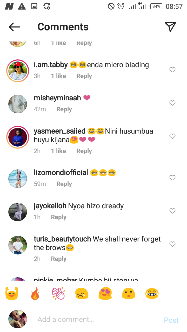Screen dimensions: 187x332
Task: Go back using the arrow icon
Action: 14,27
